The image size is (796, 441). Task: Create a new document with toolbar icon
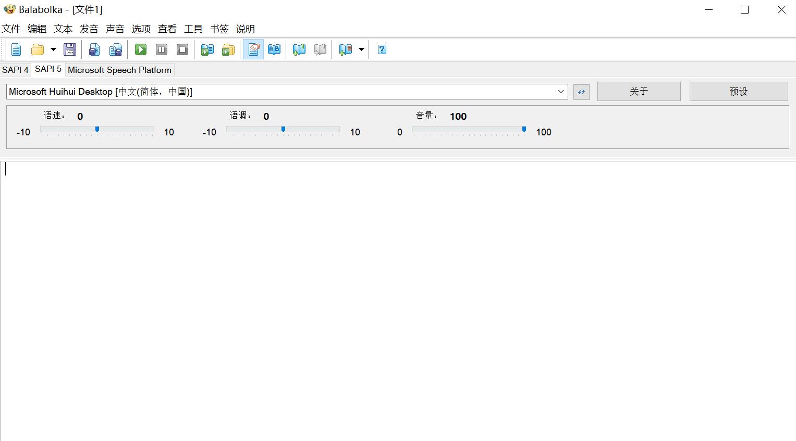pyautogui.click(x=16, y=49)
